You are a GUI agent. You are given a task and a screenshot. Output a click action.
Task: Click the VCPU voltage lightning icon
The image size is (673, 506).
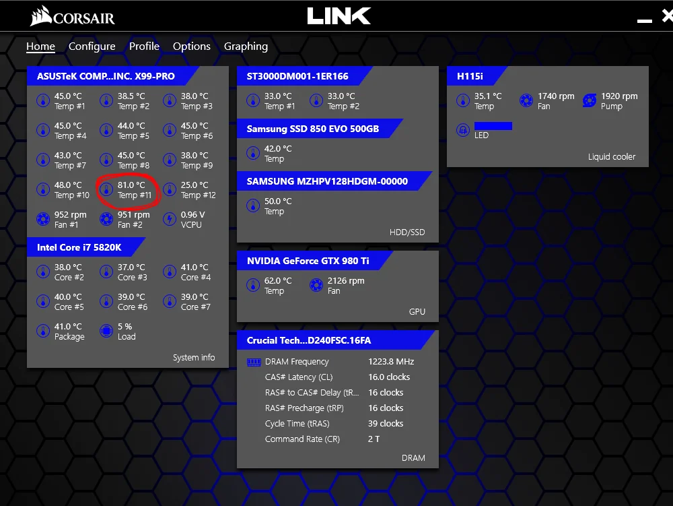(x=170, y=219)
